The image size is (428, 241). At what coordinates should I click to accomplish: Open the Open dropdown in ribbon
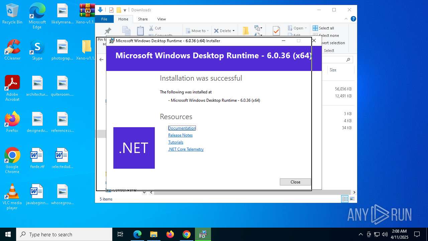(297, 28)
